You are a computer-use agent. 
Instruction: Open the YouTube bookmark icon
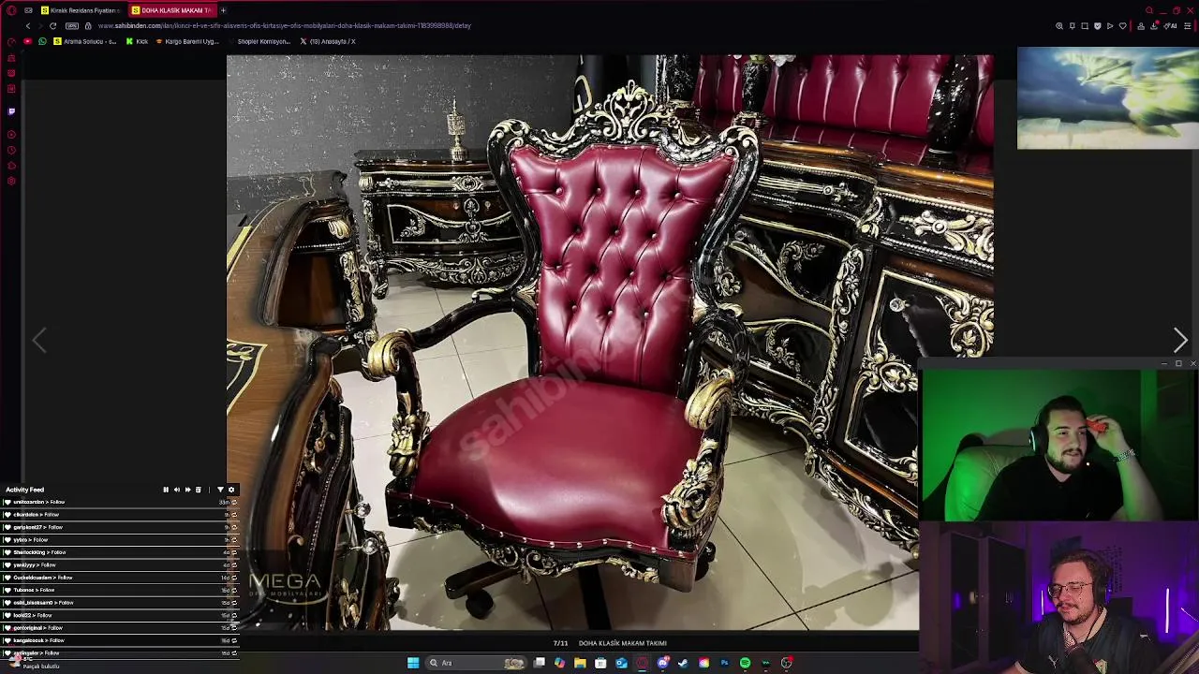coord(28,41)
